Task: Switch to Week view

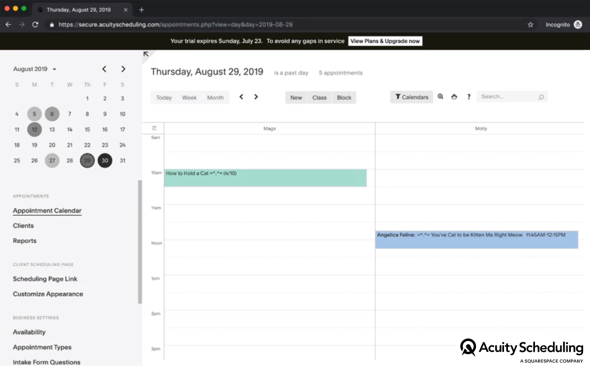Action: point(189,98)
